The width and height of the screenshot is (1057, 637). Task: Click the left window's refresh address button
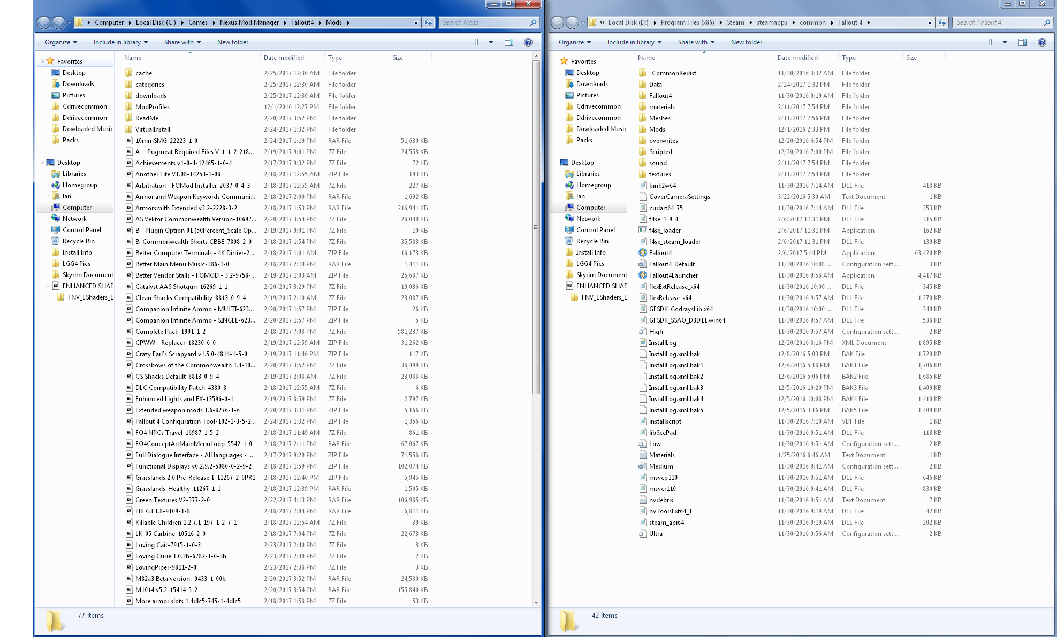(428, 22)
